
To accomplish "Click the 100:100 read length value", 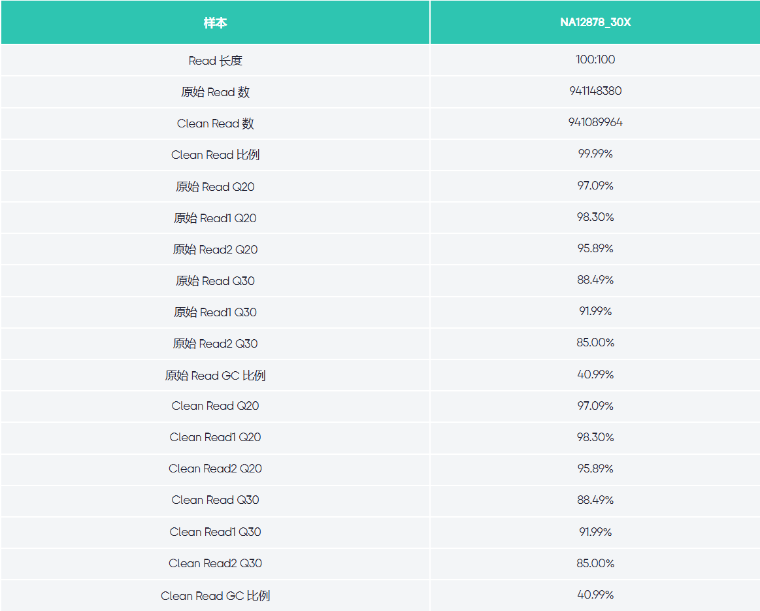I will tap(595, 59).
